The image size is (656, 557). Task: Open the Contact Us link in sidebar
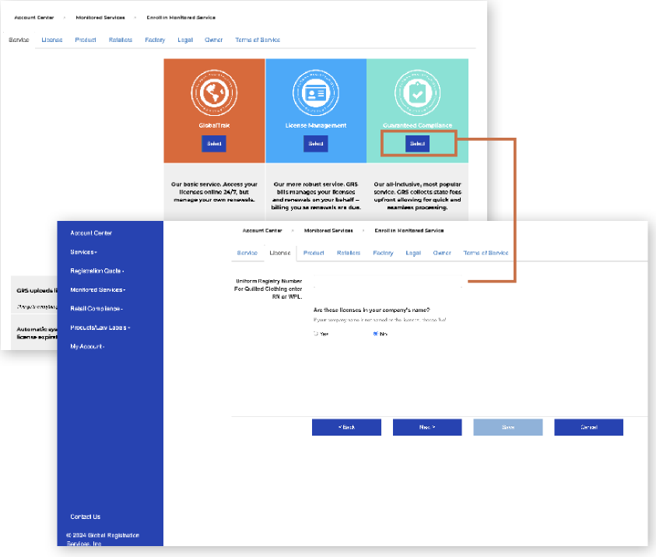(85, 517)
